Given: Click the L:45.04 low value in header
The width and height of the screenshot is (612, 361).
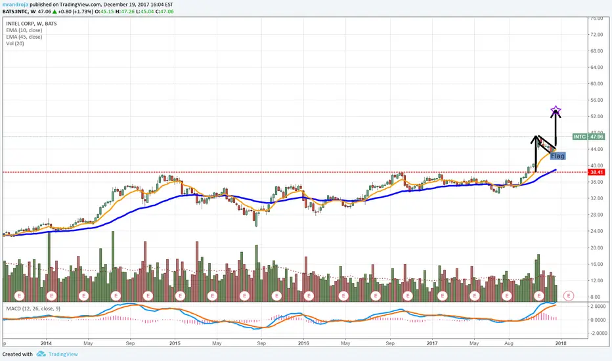Looking at the screenshot, I should (x=145, y=12).
